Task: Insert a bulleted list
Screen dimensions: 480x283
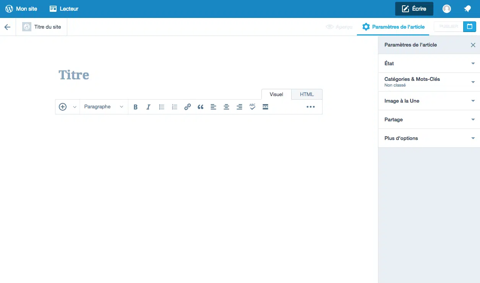Action: 162,107
